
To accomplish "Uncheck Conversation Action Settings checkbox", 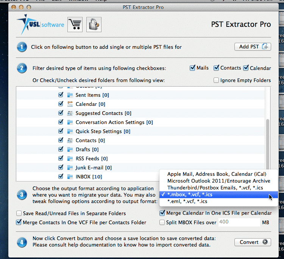I will pos(61,122).
